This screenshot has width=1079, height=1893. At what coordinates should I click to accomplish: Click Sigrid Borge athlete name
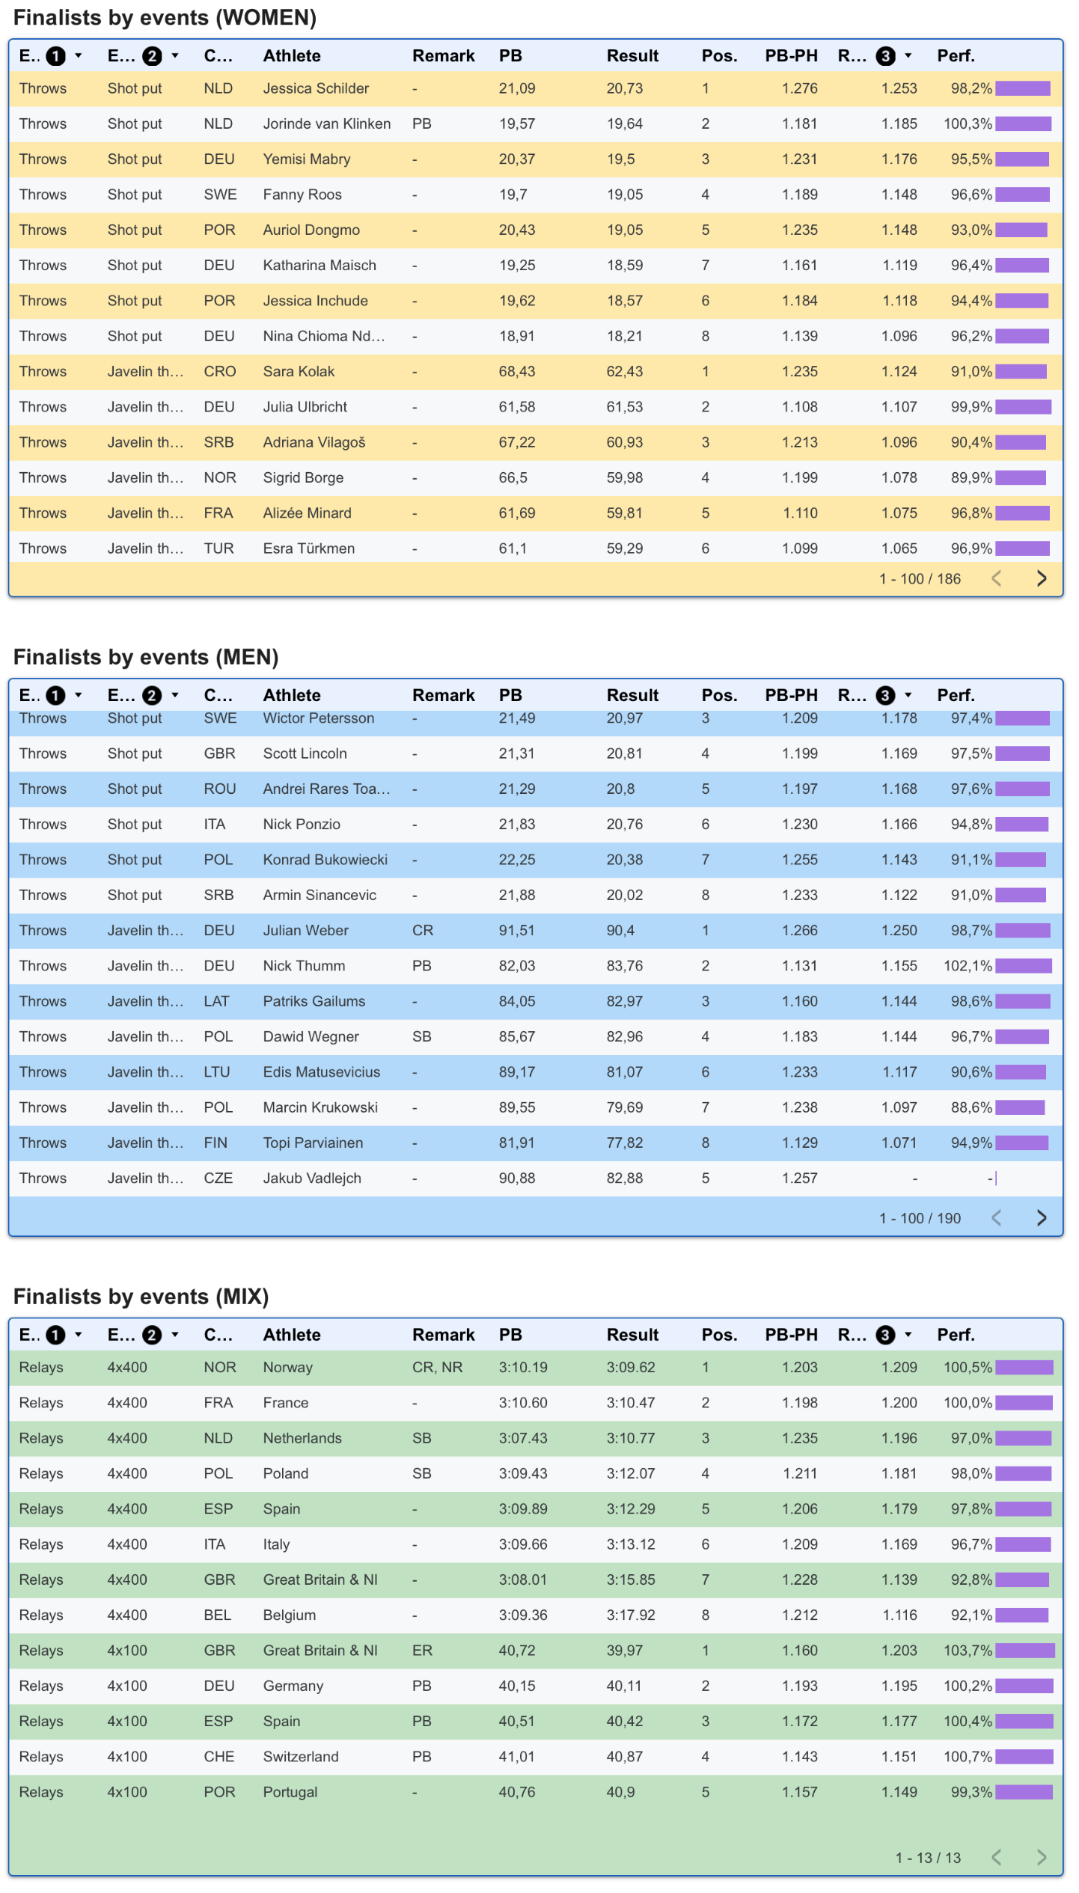303,478
